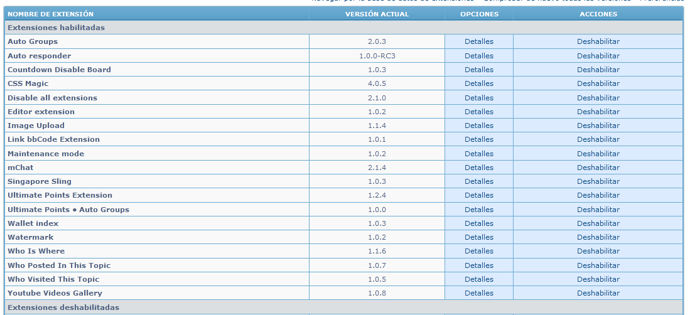This screenshot has width=690, height=315.
Task: Disable the Watermark extension
Action: [598, 237]
